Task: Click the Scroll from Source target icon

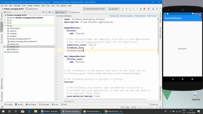Action: click(43, 12)
